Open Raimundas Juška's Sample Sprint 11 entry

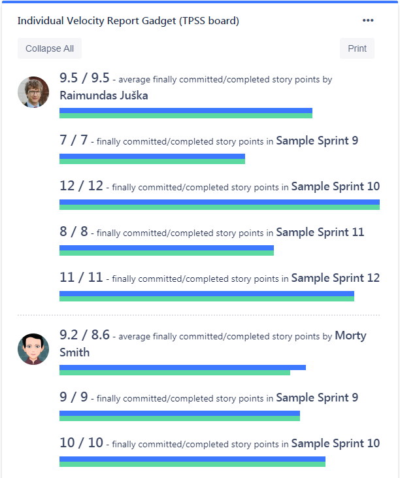click(x=320, y=232)
